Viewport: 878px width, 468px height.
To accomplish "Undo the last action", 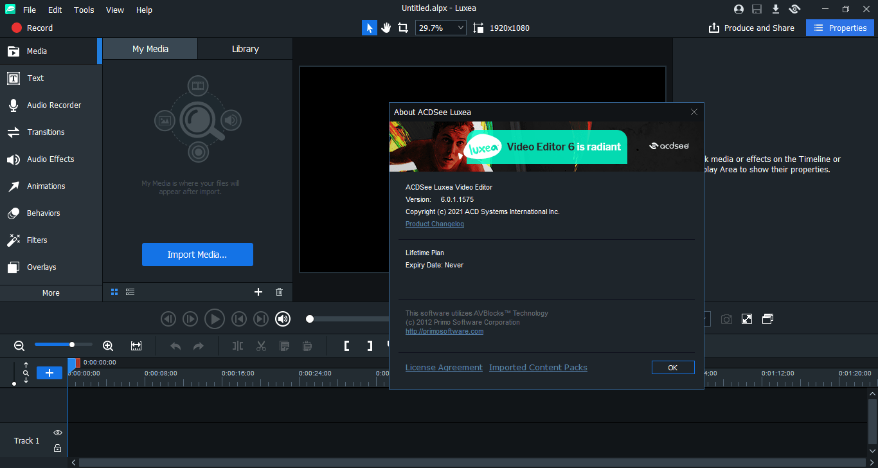I will coord(175,346).
